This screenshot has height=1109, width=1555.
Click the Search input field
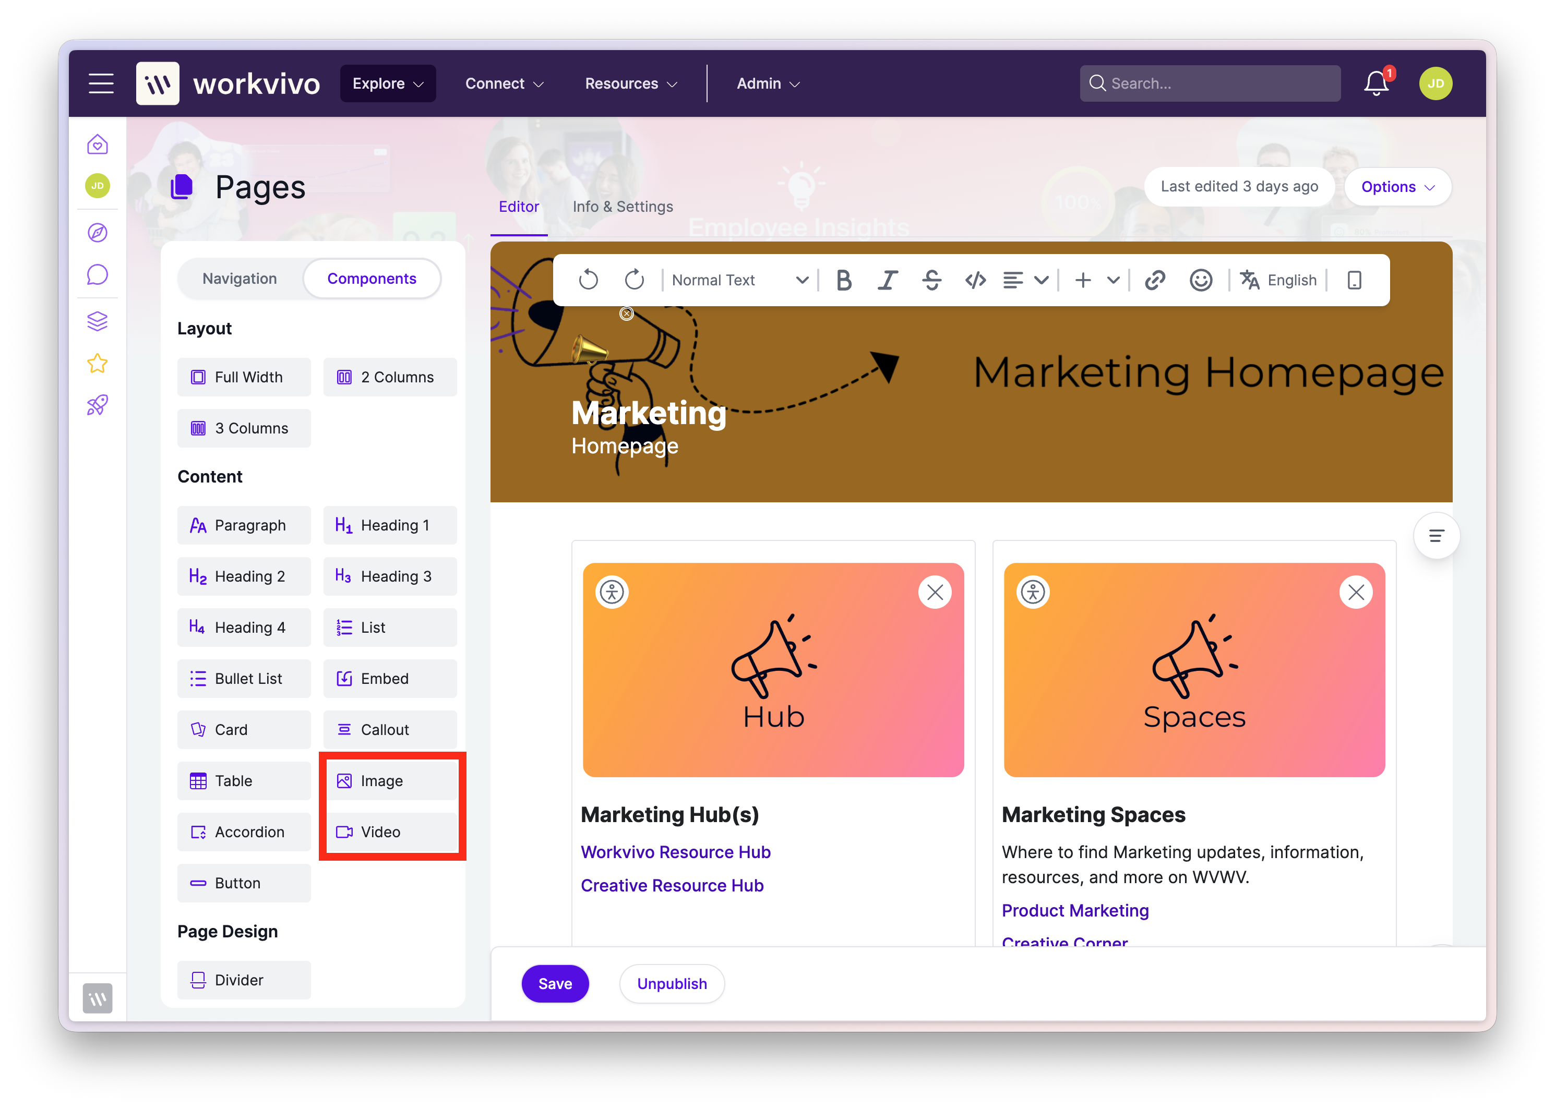1210,83
